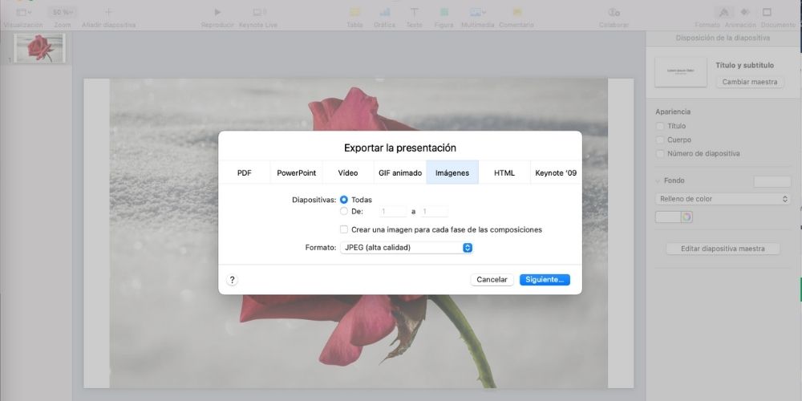Choose the Todas slides radio button
Viewport: 802px width, 401px height.
(344, 200)
